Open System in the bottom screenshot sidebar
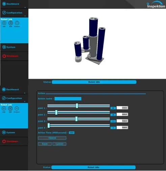166x171 pixels. (8, 132)
